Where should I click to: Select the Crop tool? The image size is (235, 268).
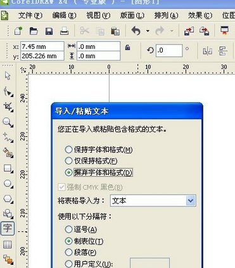pos(8,107)
